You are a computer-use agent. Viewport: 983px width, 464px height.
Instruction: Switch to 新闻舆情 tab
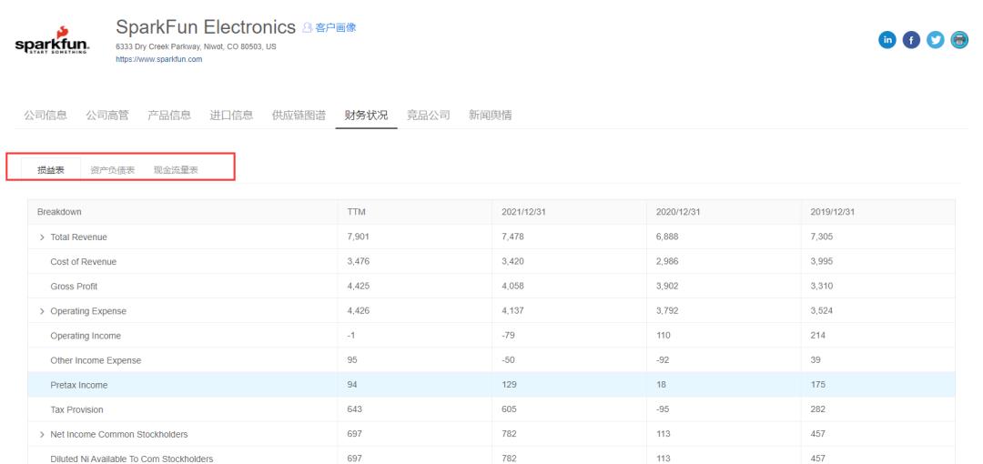tap(491, 116)
